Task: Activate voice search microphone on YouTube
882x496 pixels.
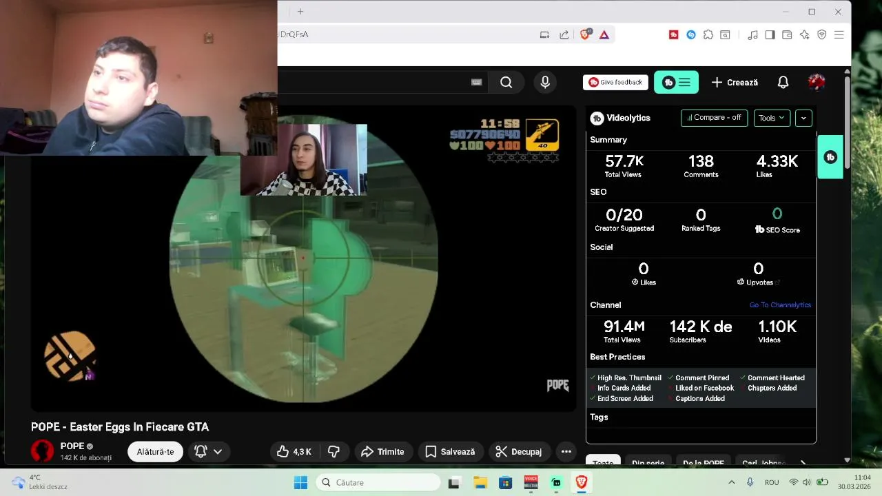Action: coord(545,83)
